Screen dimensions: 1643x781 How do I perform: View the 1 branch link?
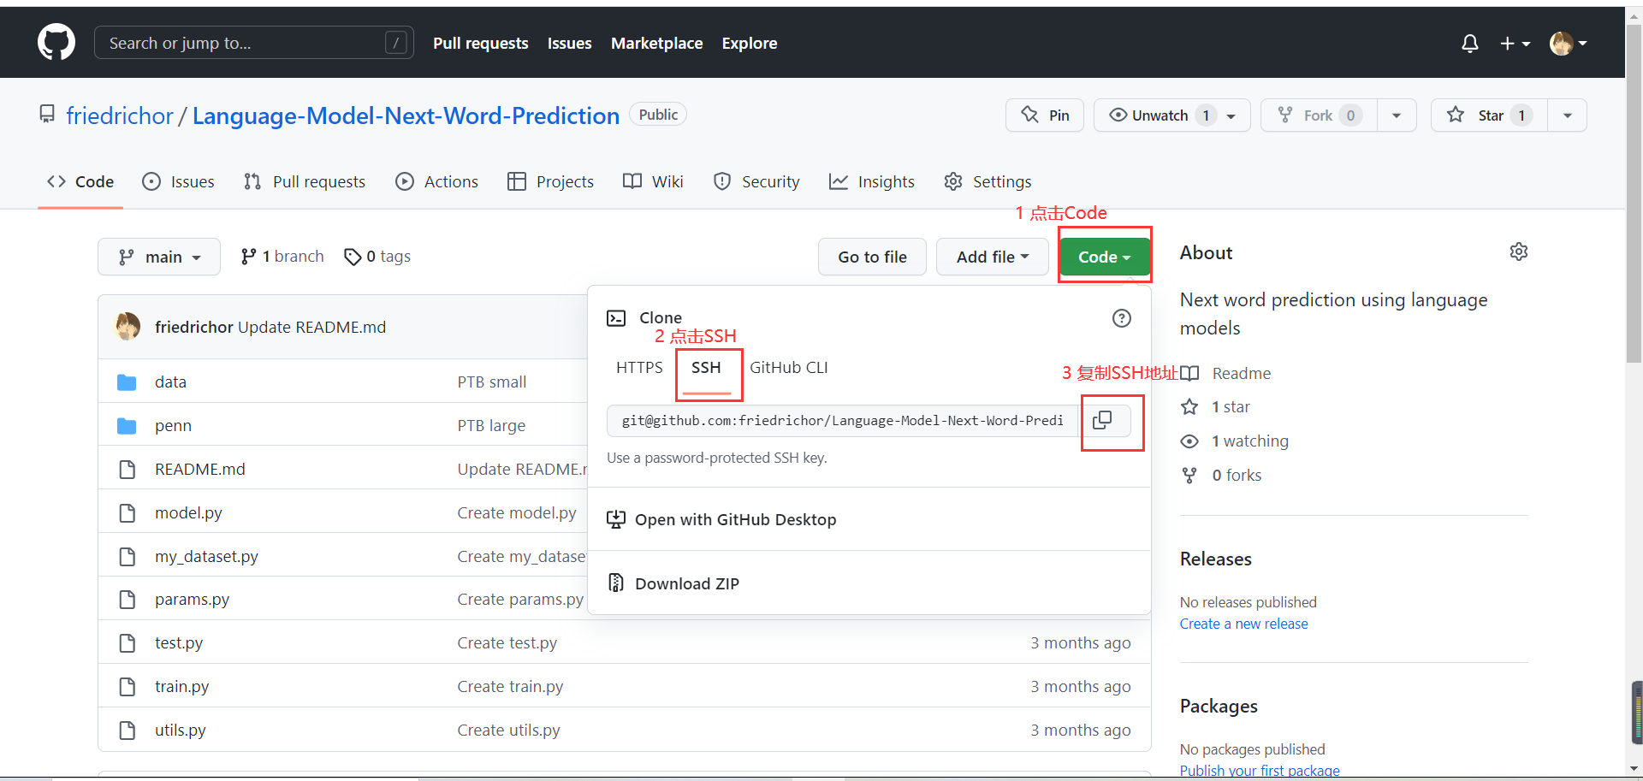click(282, 257)
